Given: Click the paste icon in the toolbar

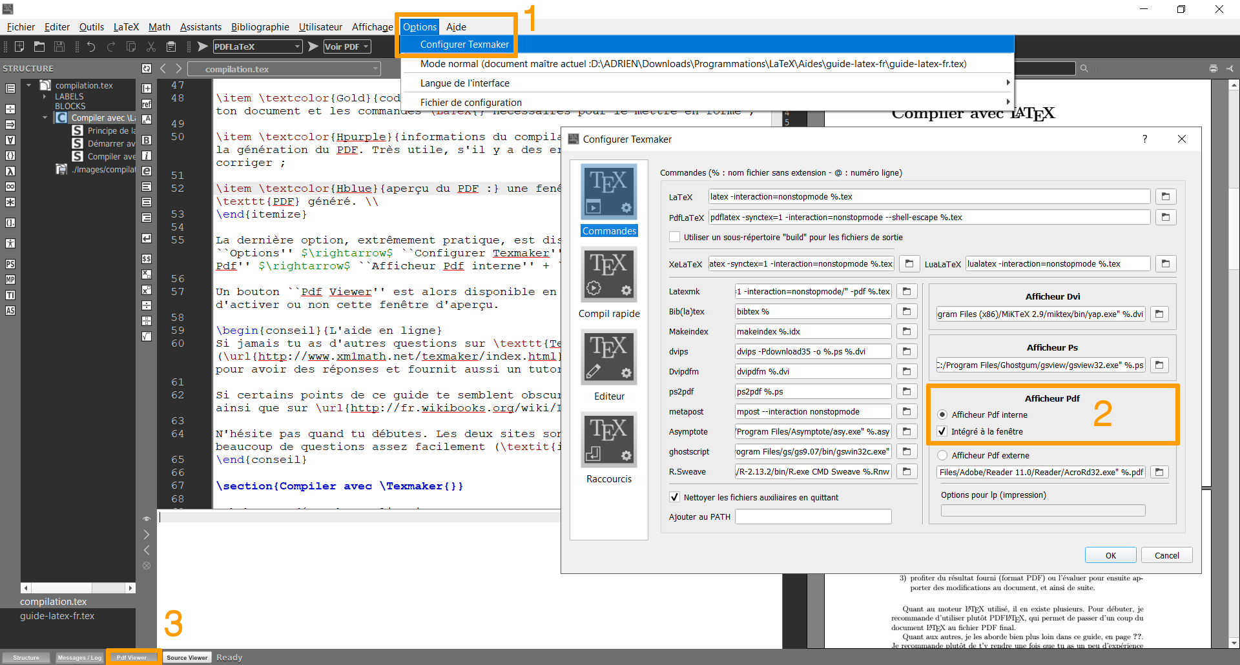Looking at the screenshot, I should (171, 46).
